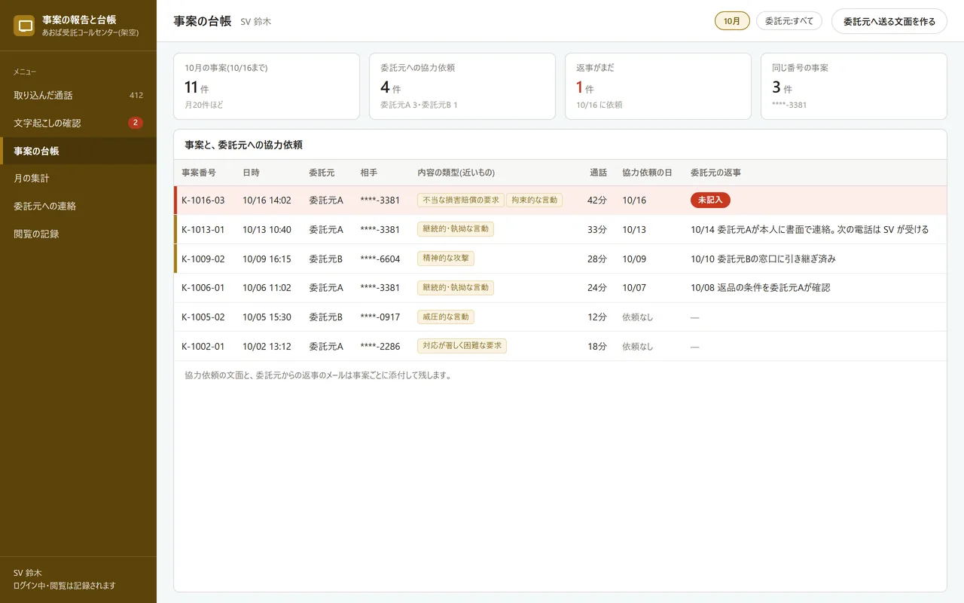Select the 同じ番号の事案 summary card
This screenshot has height=603, width=964.
click(x=854, y=86)
